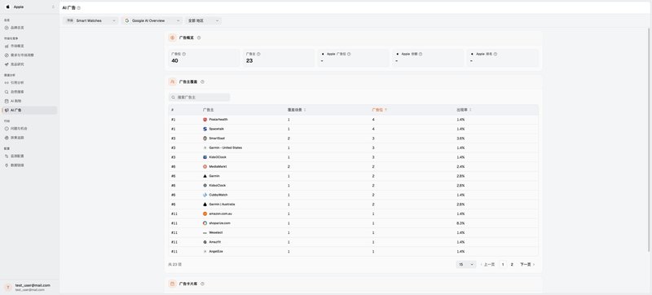The height and width of the screenshot is (295, 652).
Task: Go to page 1 of the table
Action: [503, 264]
